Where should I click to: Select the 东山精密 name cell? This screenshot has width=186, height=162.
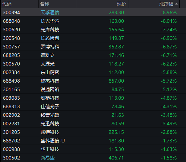point(50,72)
